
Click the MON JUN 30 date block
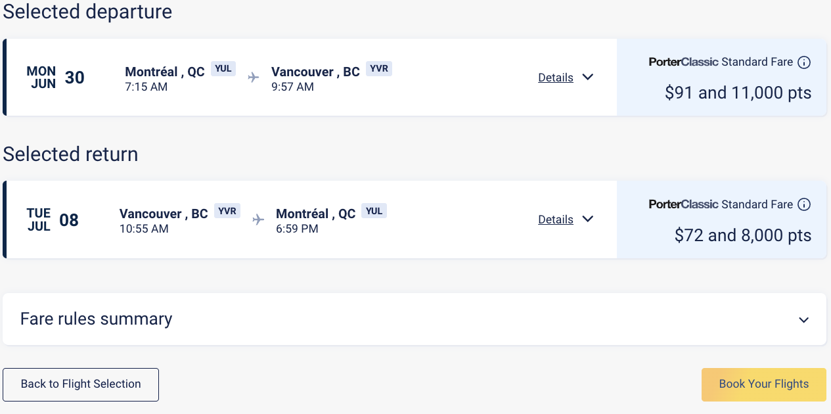pyautogui.click(x=56, y=77)
